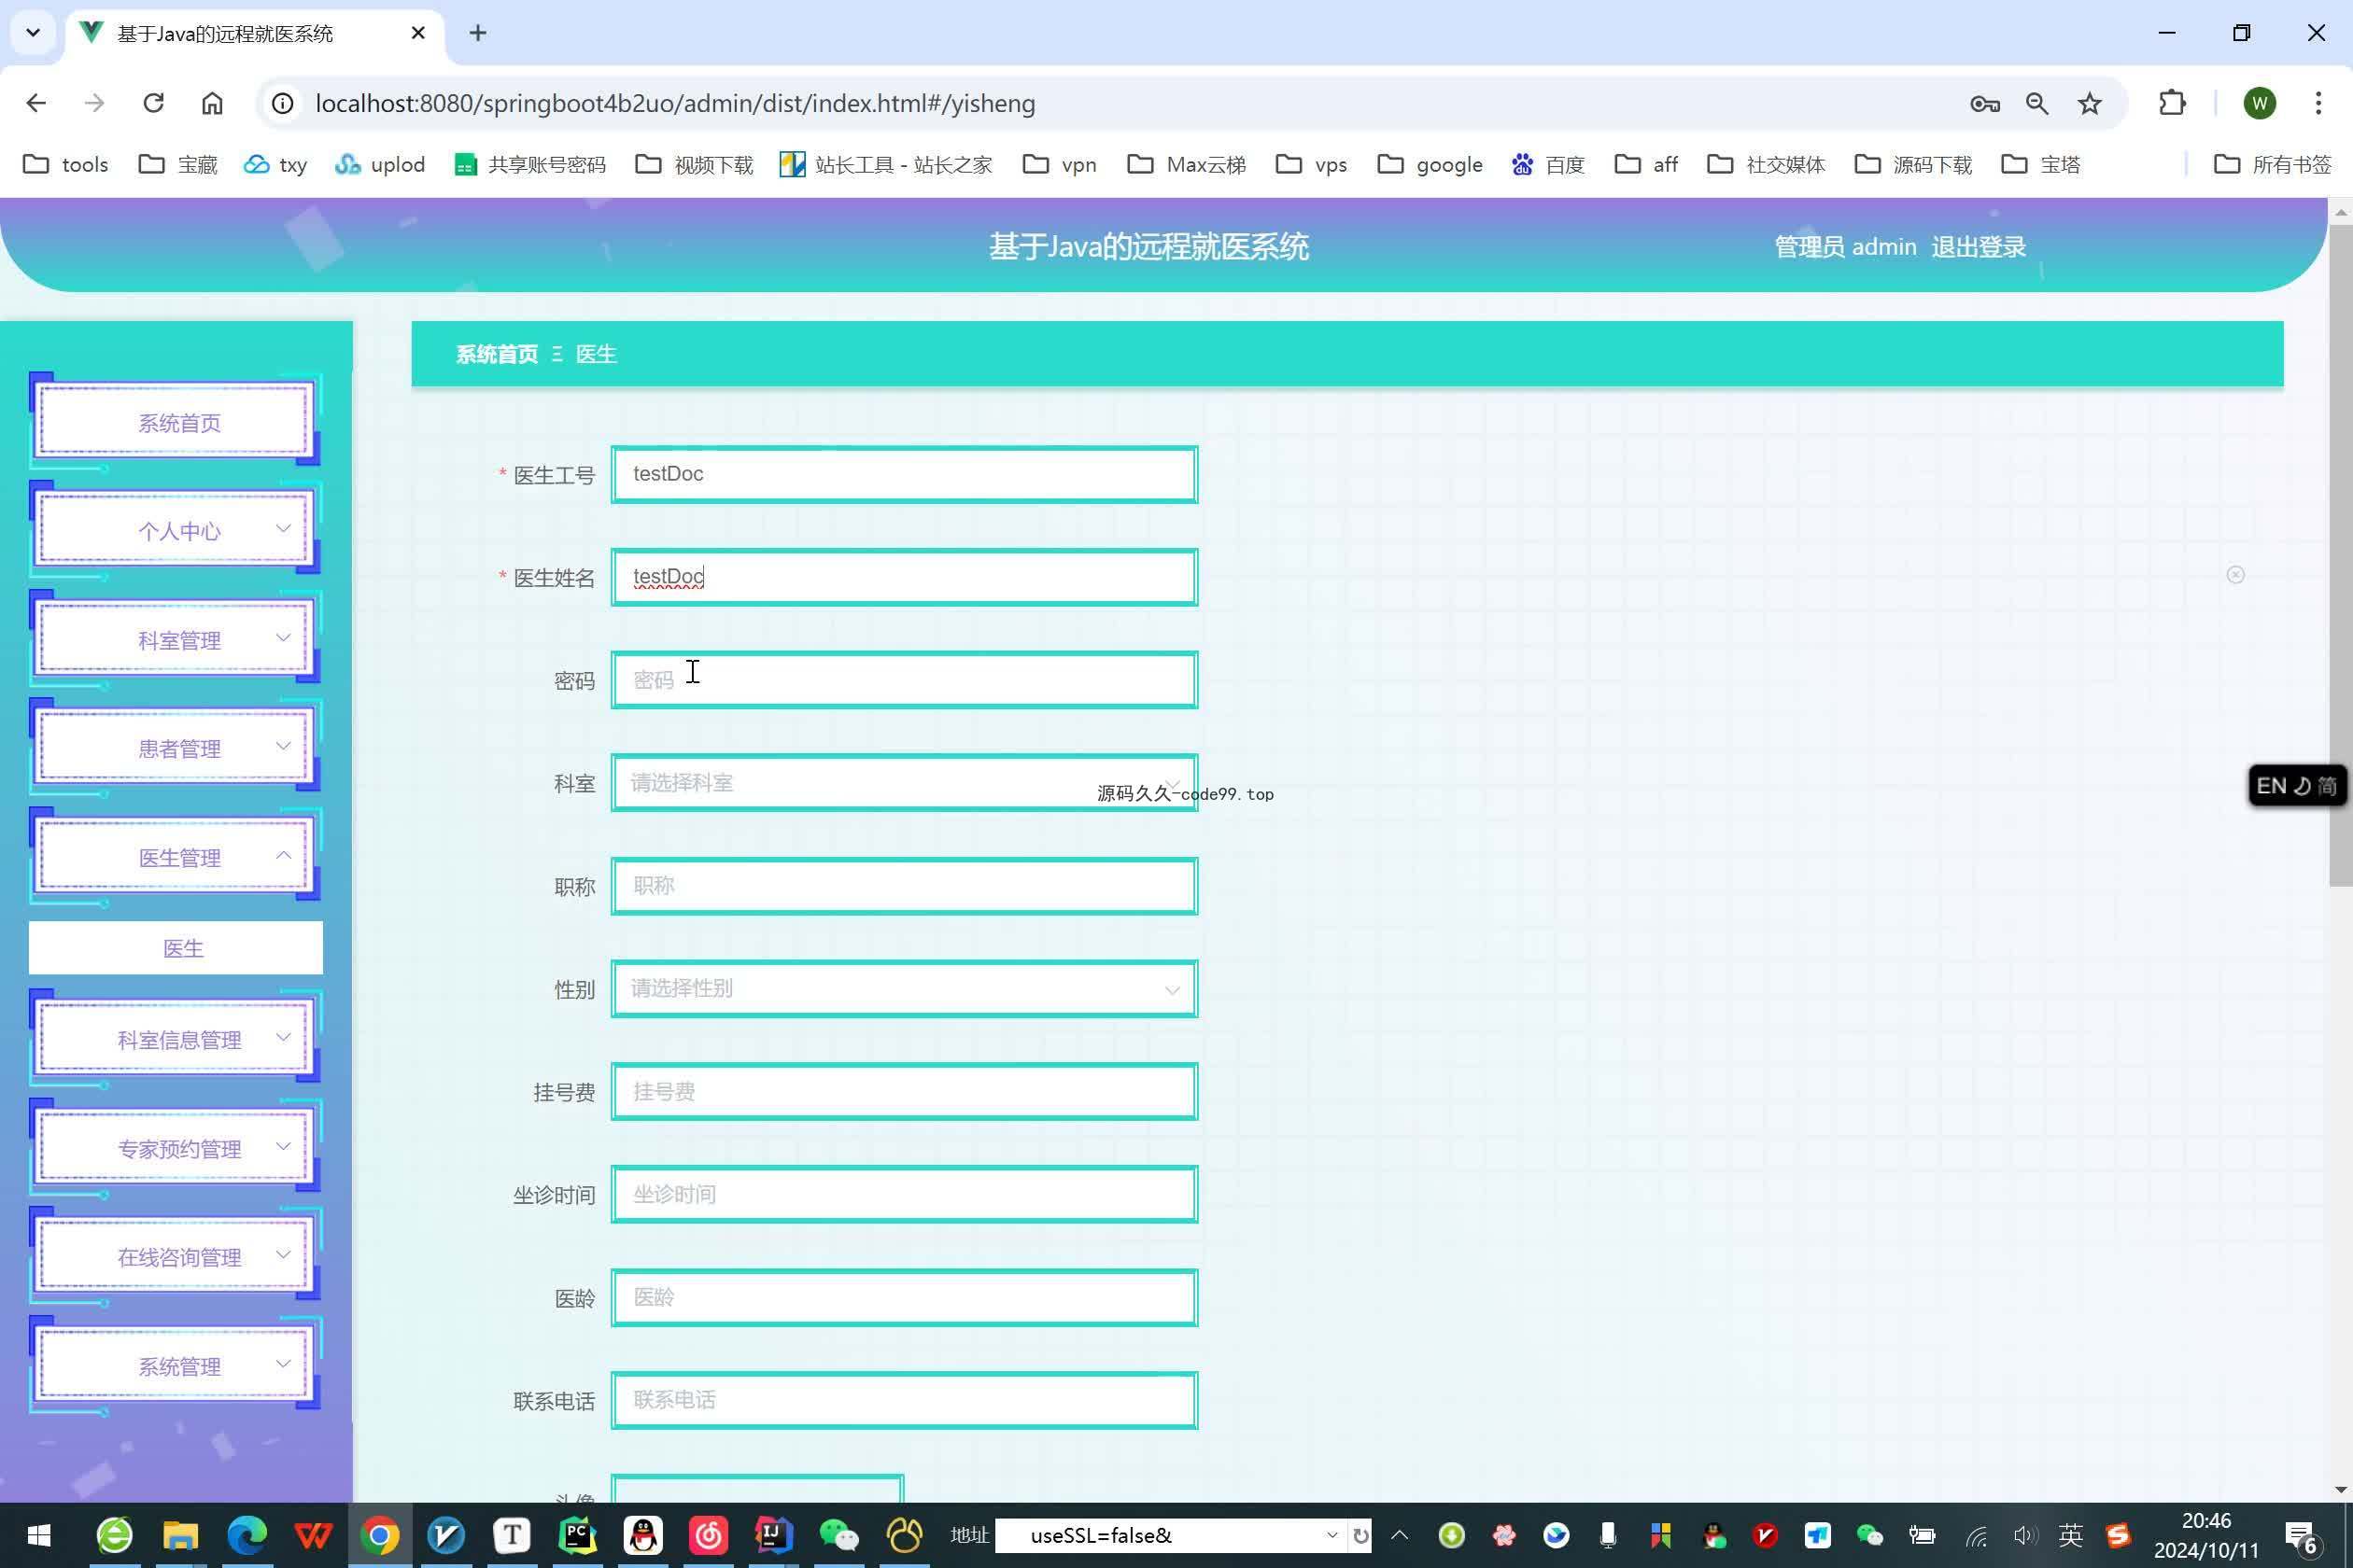
Task: Focus the 医生工号 input field
Action: coord(905,474)
